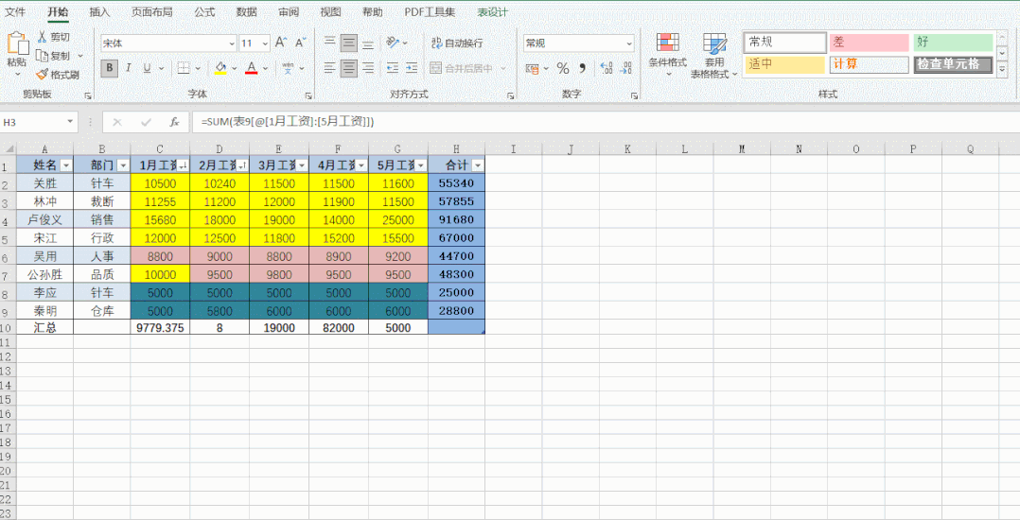Viewport: 1020px width, 520px height.
Task: Switch to the 公式 Formulas tab
Action: [x=204, y=12]
